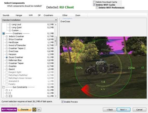This screenshot has height=113, width=148.
Task: Choose Jimbo's Crosshair radio button
Action: pyautogui.click(x=7, y=36)
